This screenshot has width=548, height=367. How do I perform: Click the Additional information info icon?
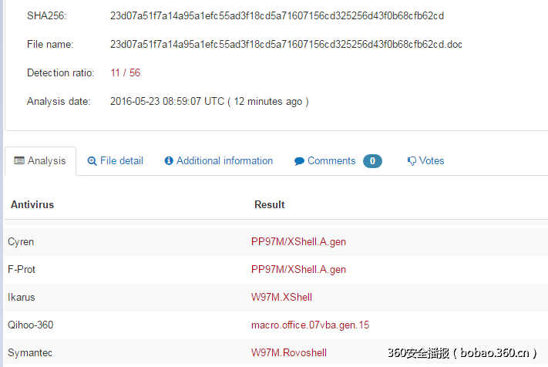pos(169,161)
